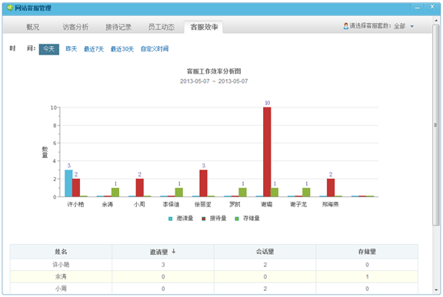This screenshot has height=297, width=443.
Task: Click the blue bar for 许小艳
Action: [68, 183]
